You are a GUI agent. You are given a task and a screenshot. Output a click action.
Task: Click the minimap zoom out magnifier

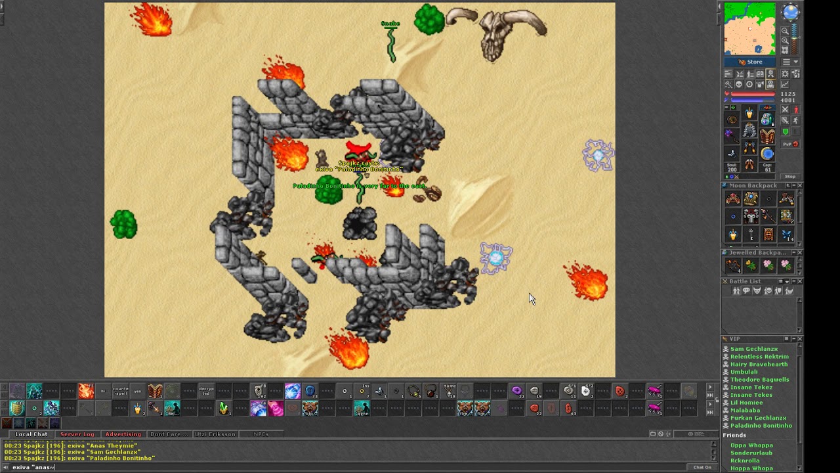click(785, 31)
